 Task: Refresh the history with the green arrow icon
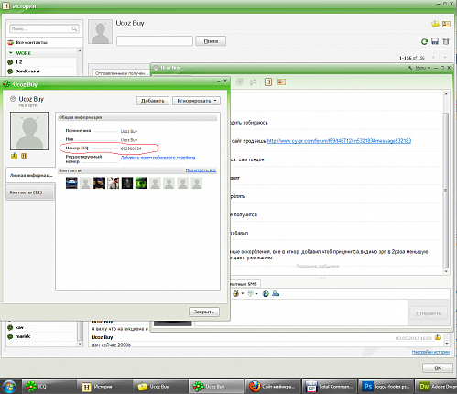tap(424, 41)
